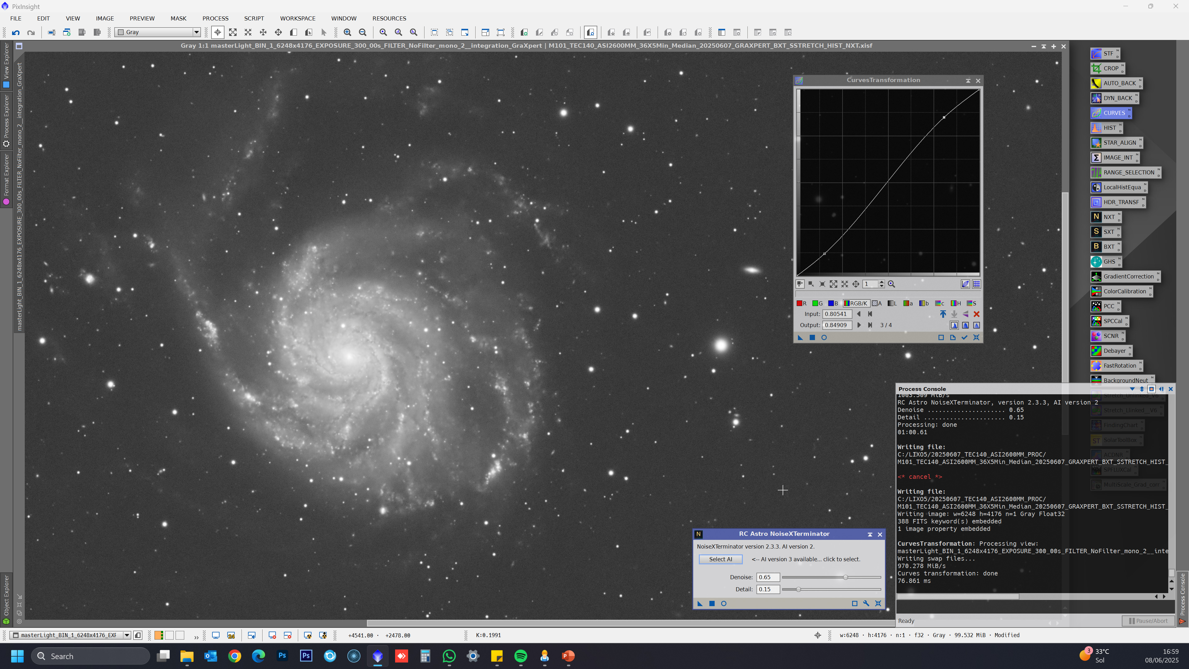Click the zoom-in toolbar icon
The image size is (1189, 669).
tap(347, 32)
